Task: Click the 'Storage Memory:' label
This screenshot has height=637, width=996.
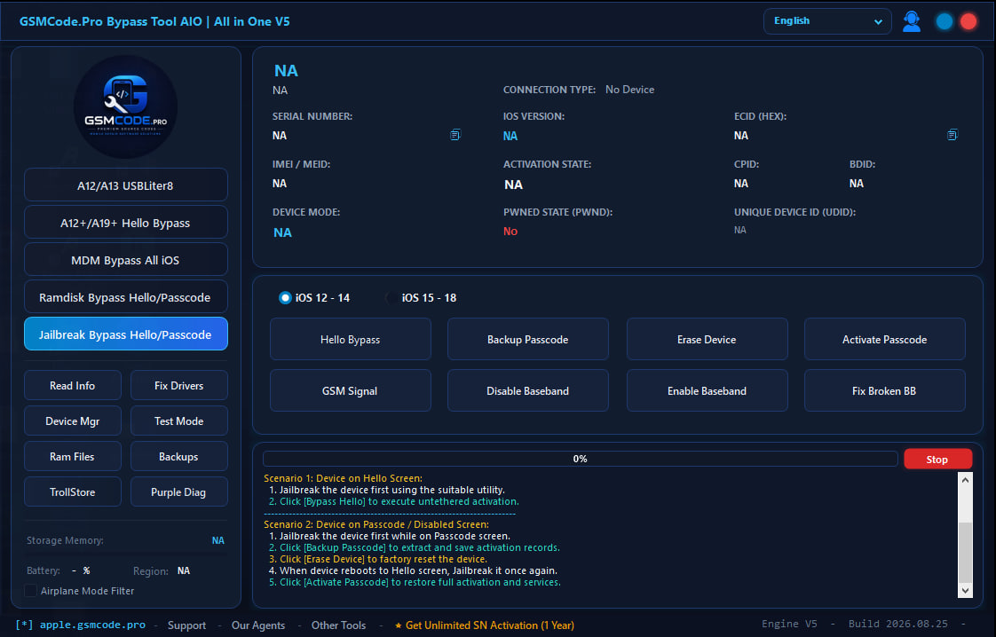Action: point(65,540)
